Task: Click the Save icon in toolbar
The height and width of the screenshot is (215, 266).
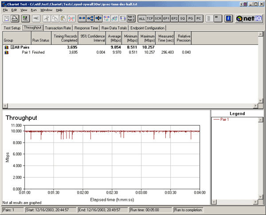Action: click(x=7, y=19)
